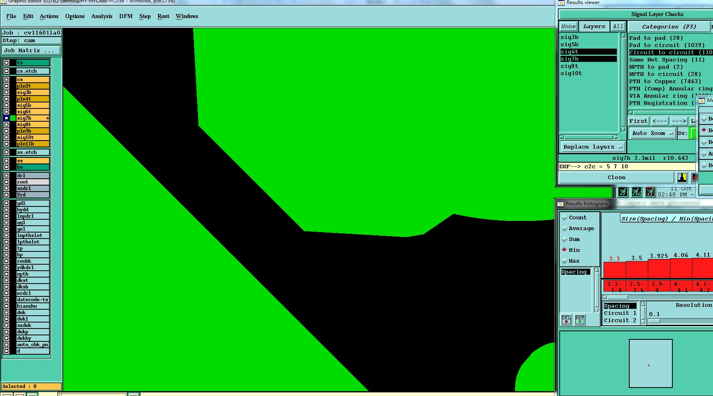713x396 pixels.
Task: Click the up arrow beside the Circuit 1 list
Action: pyautogui.click(x=643, y=304)
